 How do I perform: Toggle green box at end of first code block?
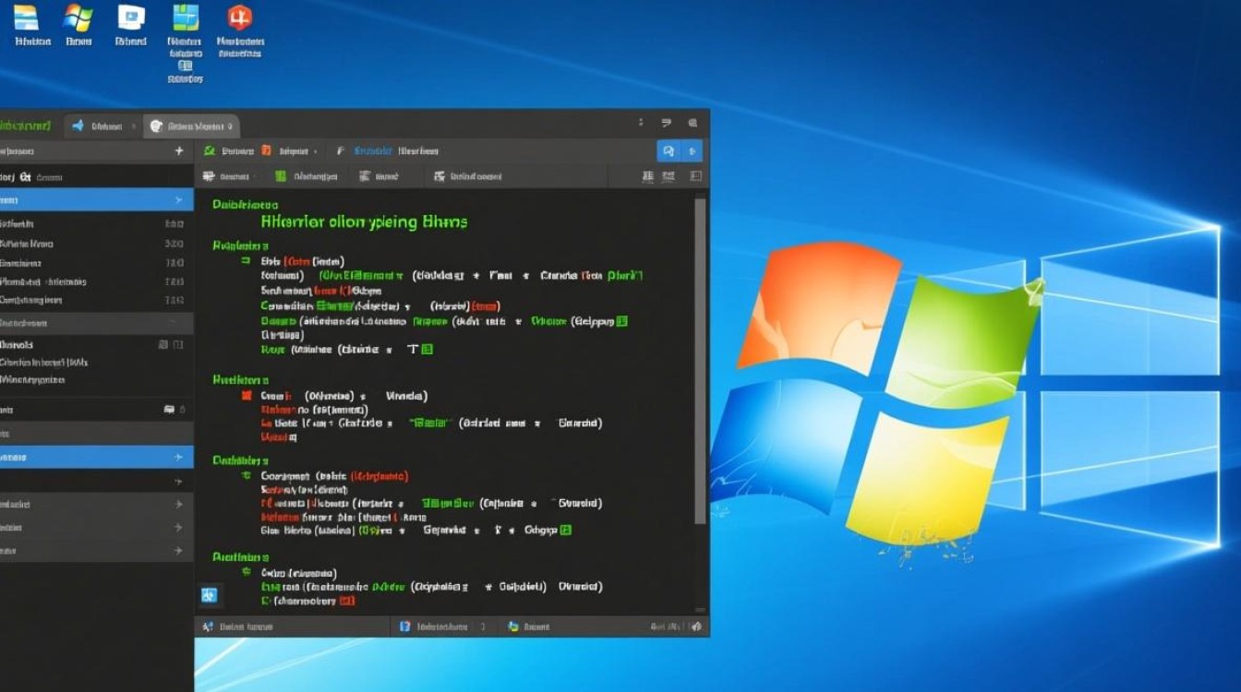tap(427, 350)
